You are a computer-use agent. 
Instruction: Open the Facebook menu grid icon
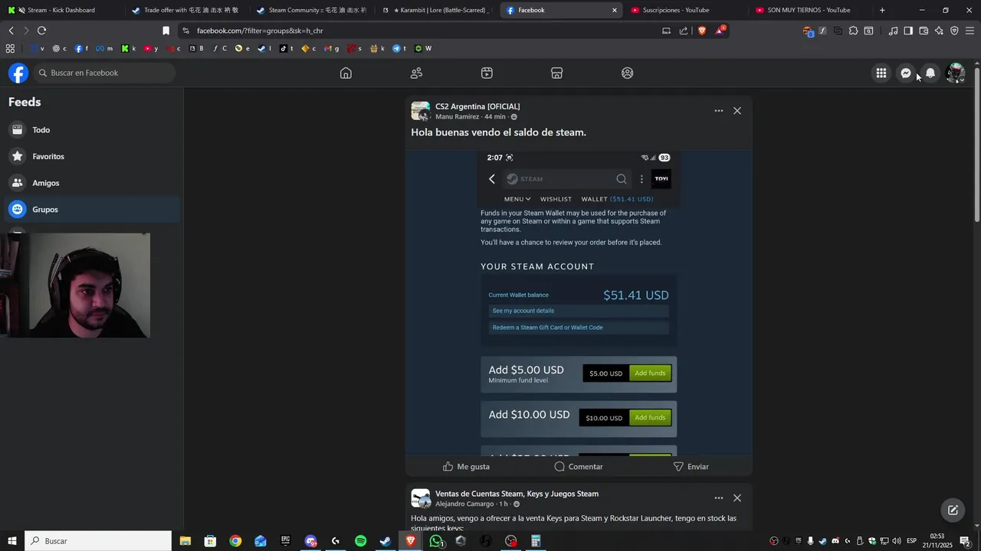pos(881,73)
